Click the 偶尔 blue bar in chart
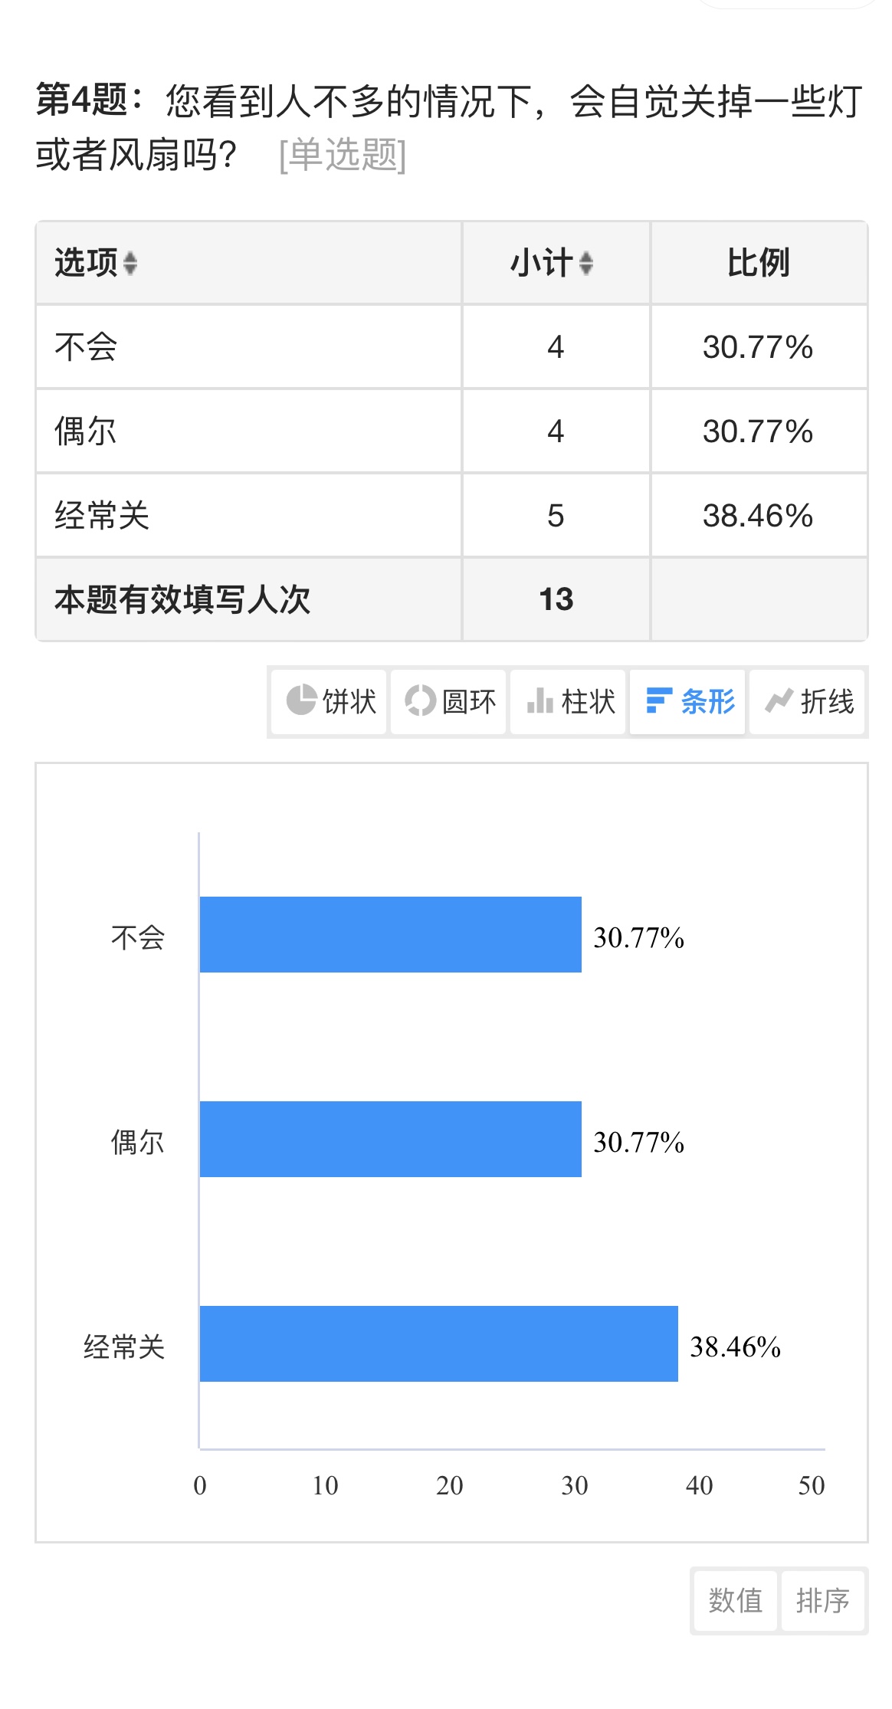Viewport: 892px width, 1709px height. tap(391, 1139)
